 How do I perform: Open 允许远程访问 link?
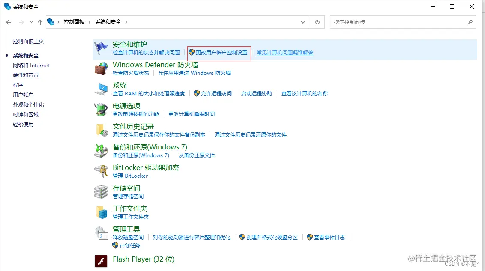tap(216, 94)
